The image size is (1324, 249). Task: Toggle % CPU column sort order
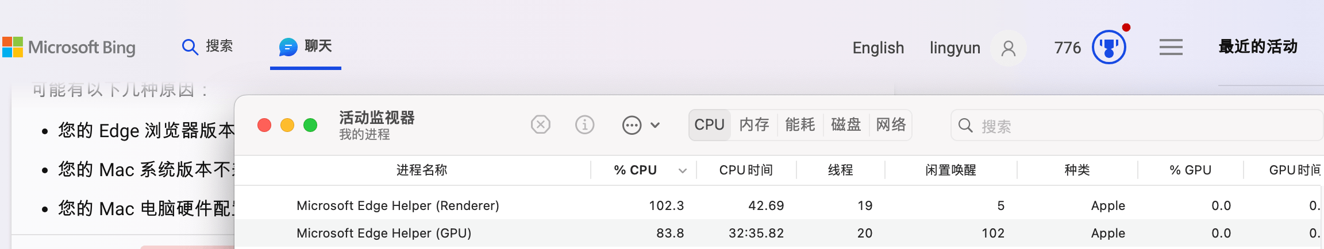tap(644, 170)
